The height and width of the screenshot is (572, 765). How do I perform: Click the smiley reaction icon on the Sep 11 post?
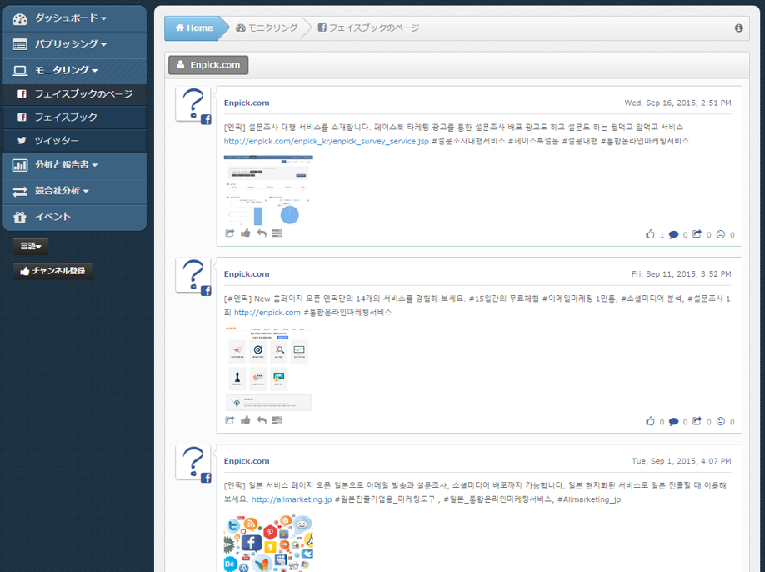click(721, 422)
